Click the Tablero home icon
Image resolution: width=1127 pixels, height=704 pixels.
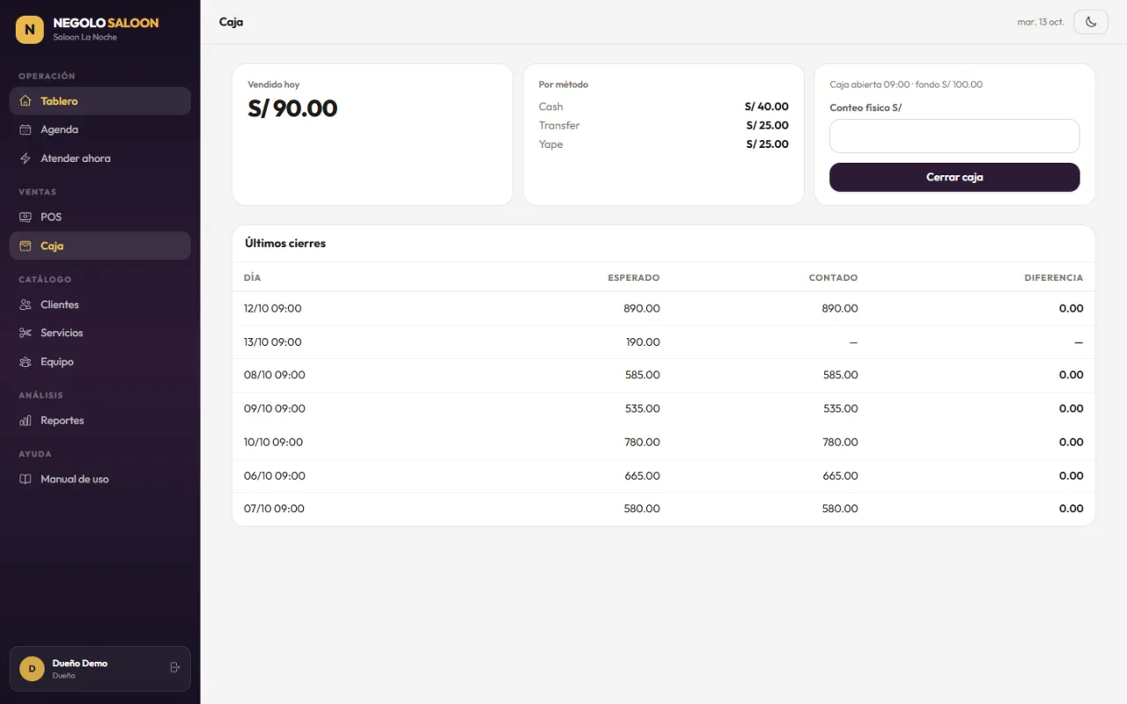point(26,101)
